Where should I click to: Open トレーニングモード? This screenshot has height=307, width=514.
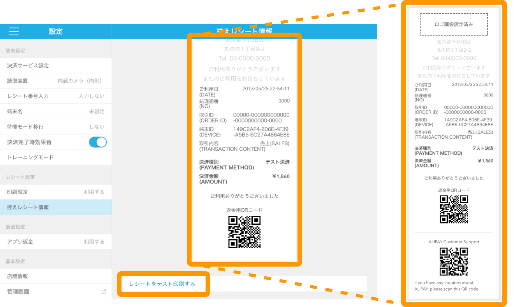(x=56, y=157)
